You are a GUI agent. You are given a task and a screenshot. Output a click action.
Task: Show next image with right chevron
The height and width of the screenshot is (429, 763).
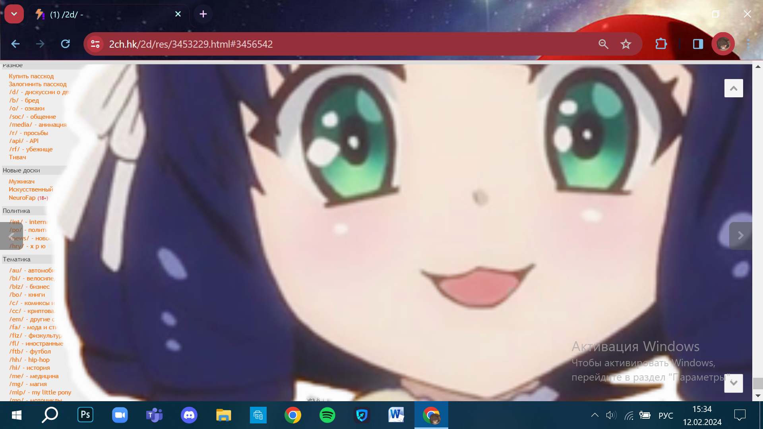point(740,236)
